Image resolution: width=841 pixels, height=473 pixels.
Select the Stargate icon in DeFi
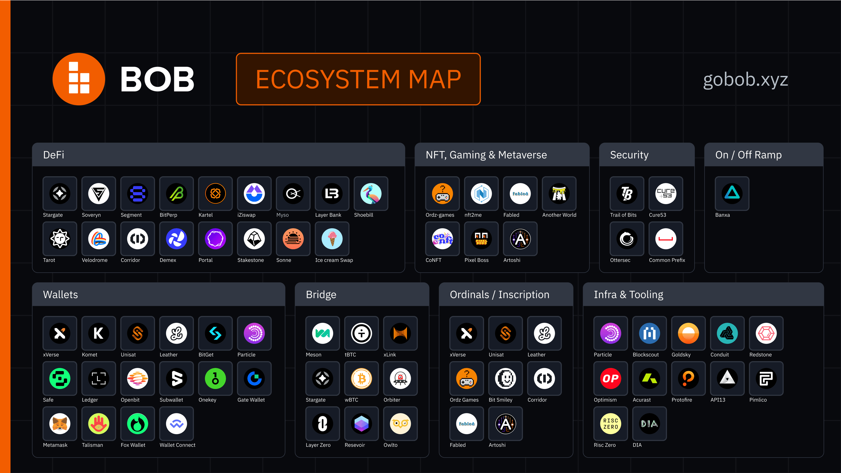[x=60, y=194]
